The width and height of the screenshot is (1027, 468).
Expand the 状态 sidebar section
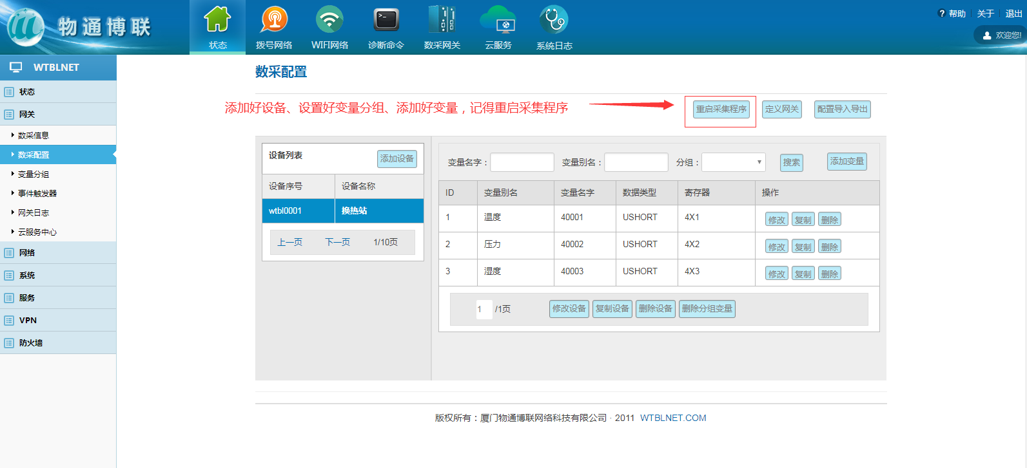(58, 91)
